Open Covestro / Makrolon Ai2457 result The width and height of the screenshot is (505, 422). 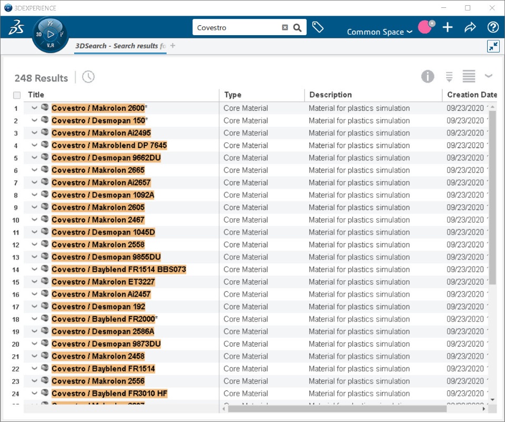click(x=101, y=294)
